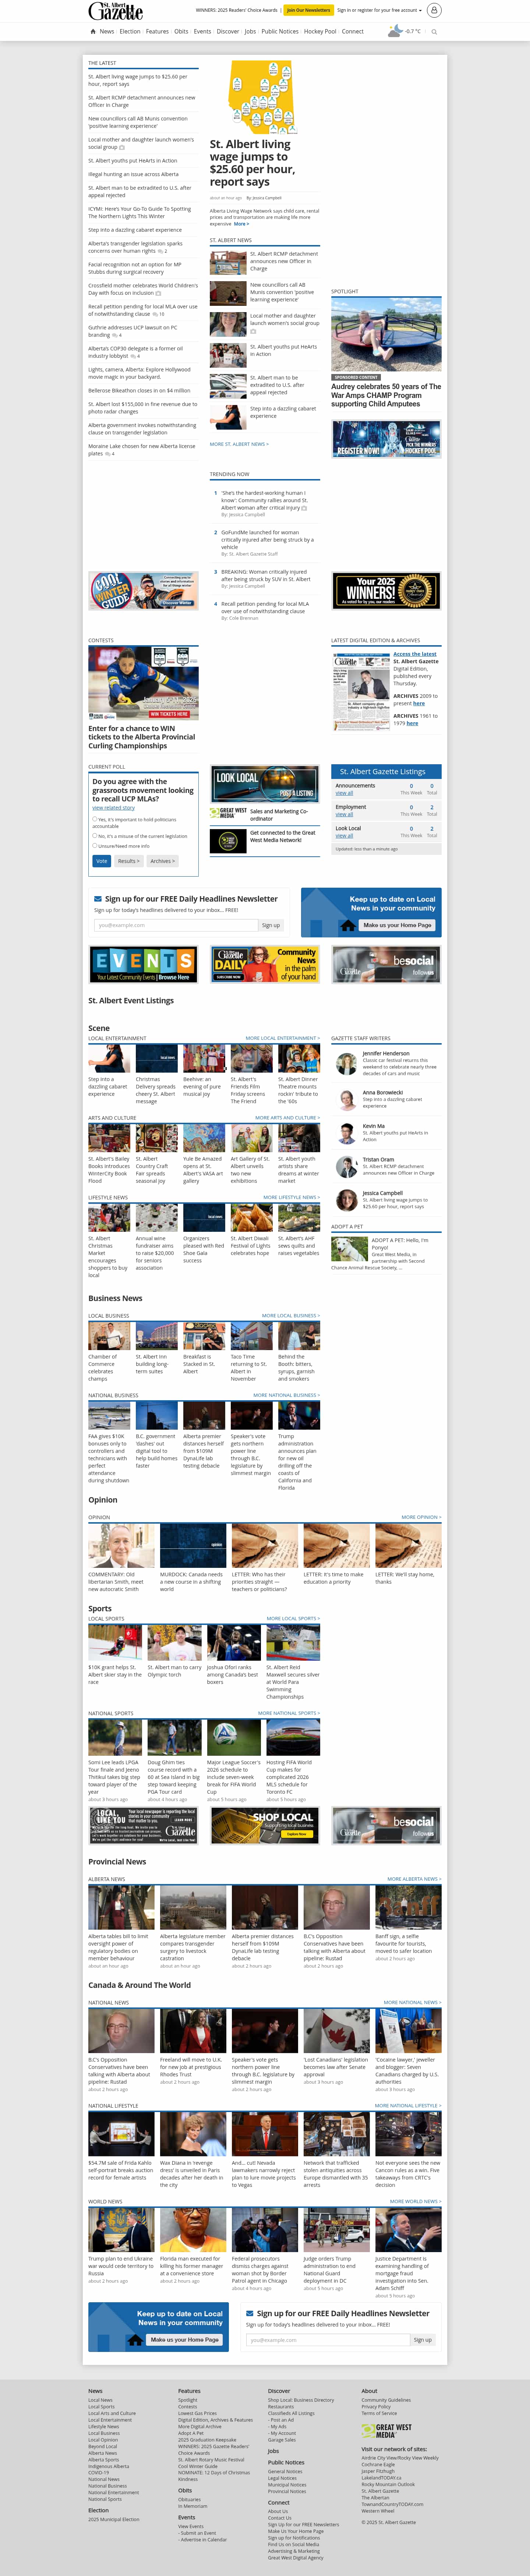Image resolution: width=530 pixels, height=2576 pixels.
Task: Expand 'MORE ARTS AND CULTURE' section
Action: [x=287, y=1118]
